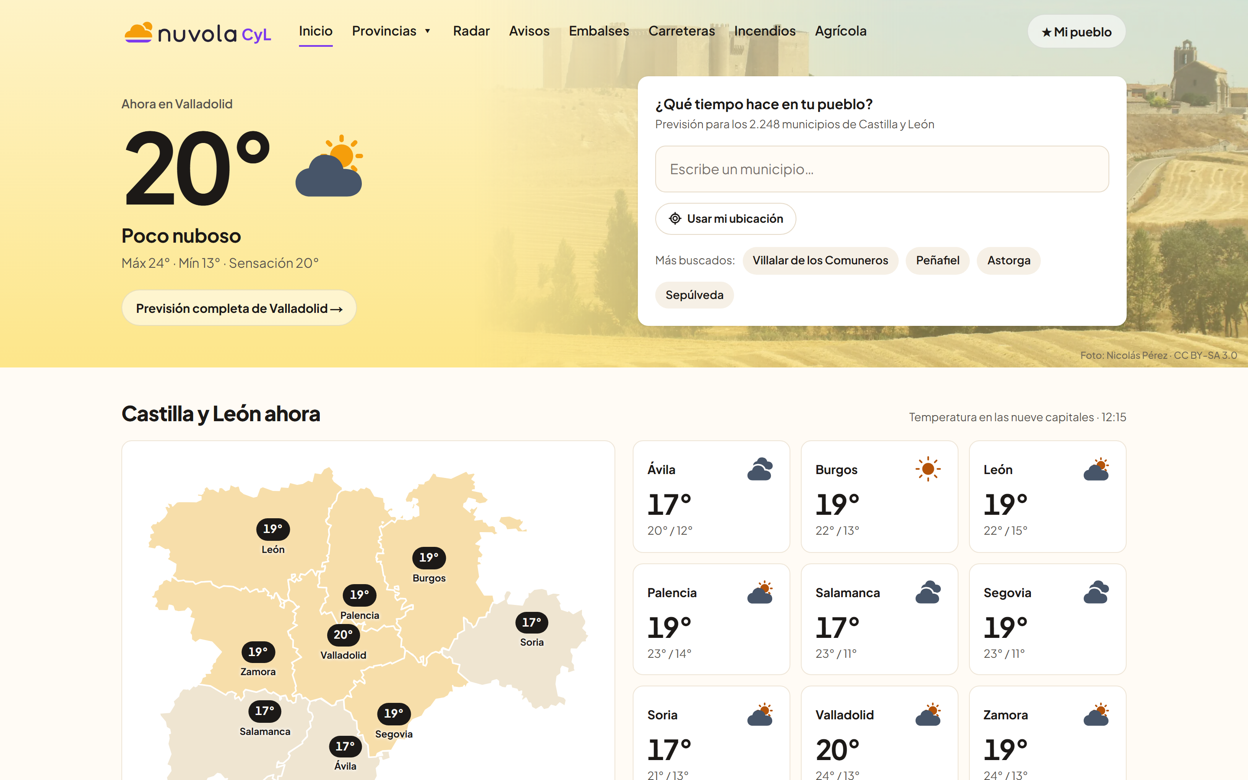Click the 19° Segovia map marker
Screen dimensions: 1248x780
(393, 713)
